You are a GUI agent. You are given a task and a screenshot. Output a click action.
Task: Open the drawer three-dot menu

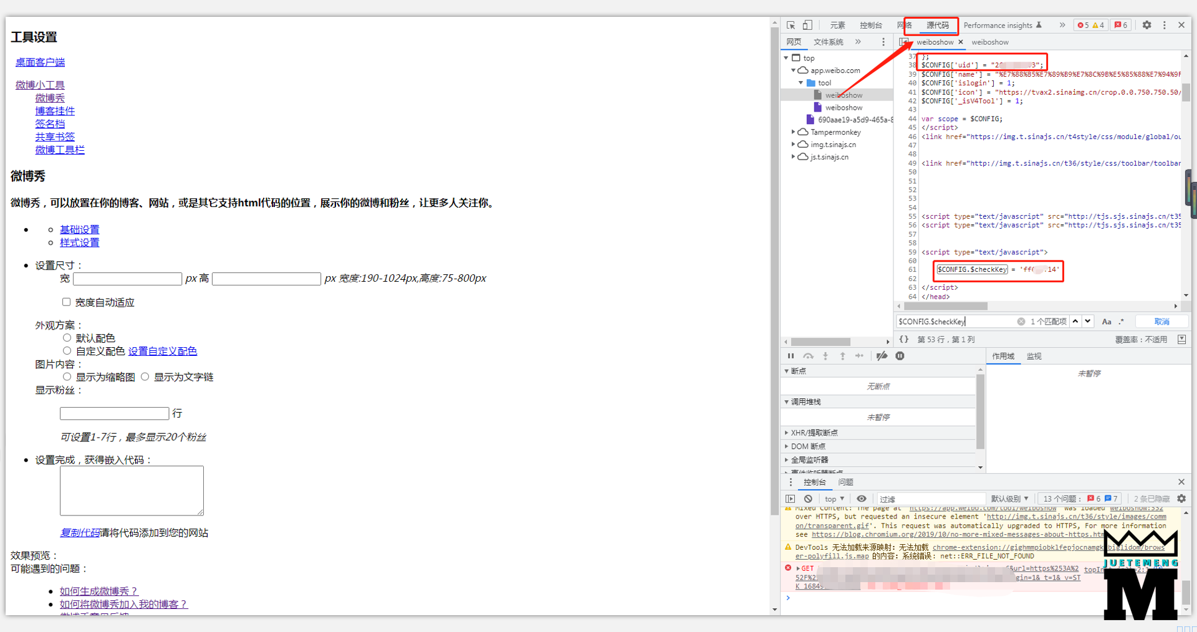click(x=791, y=482)
